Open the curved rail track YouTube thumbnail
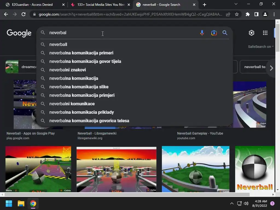This screenshot has width=280, height=210. coord(250,105)
